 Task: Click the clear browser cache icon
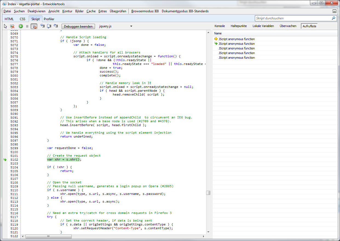[12, 26]
